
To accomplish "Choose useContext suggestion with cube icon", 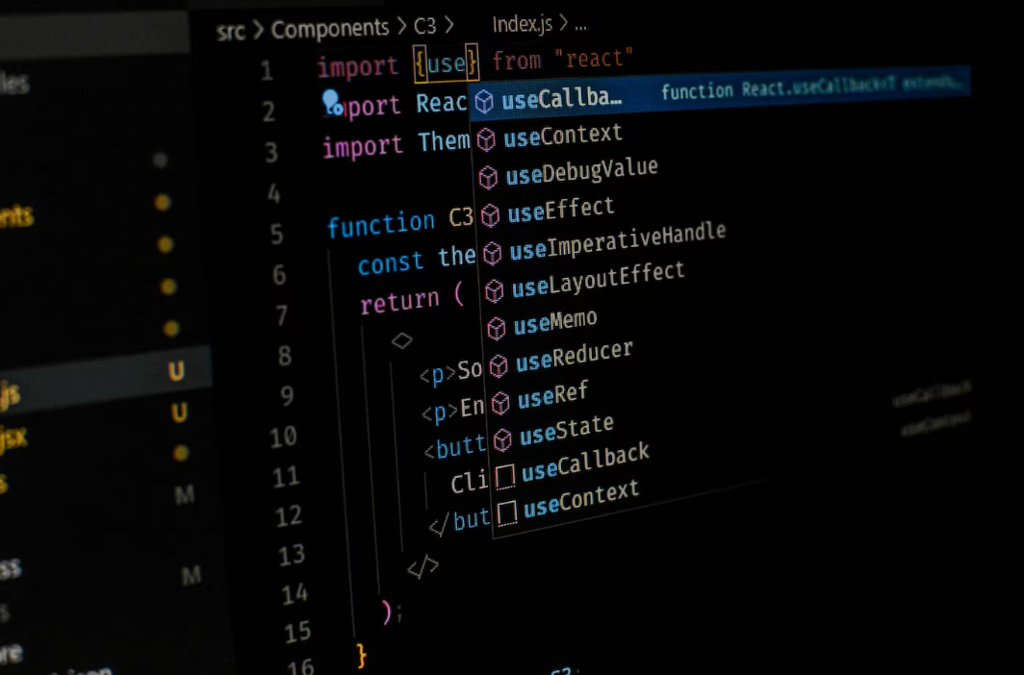I will pos(563,136).
